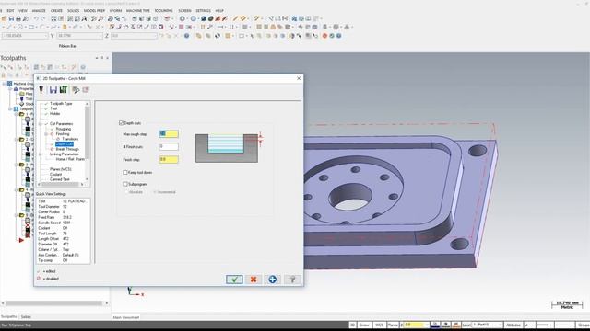Select Break Through in the dialog tree
Image resolution: width=590 pixels, height=331 pixels.
pos(67,149)
